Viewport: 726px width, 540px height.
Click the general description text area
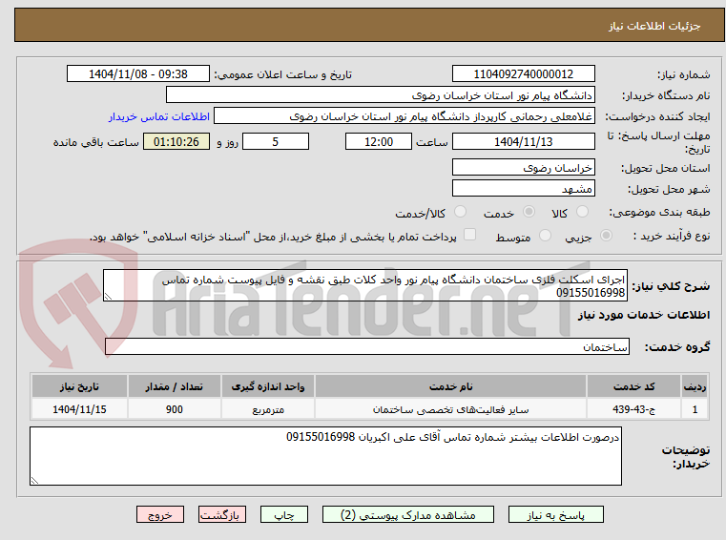click(x=365, y=286)
